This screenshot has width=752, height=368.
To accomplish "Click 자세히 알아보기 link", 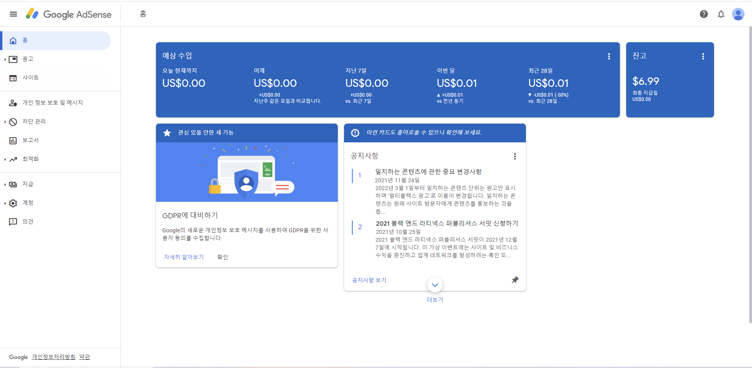I will (x=184, y=257).
